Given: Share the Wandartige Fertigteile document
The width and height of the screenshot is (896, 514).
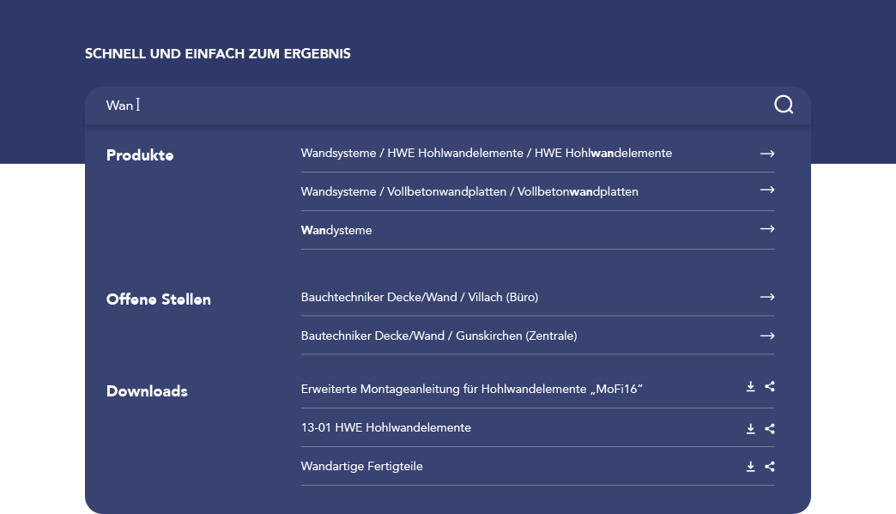Looking at the screenshot, I should click(770, 466).
